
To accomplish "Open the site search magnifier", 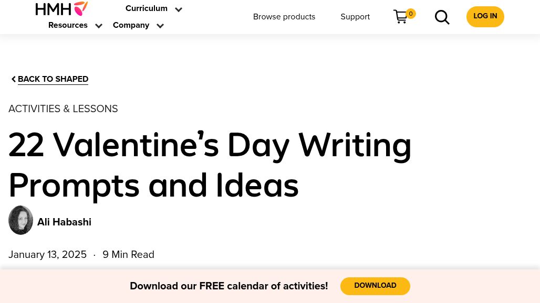I will click(442, 17).
